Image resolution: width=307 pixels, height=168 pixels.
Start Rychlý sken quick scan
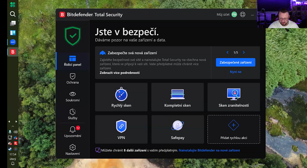pos(121,97)
